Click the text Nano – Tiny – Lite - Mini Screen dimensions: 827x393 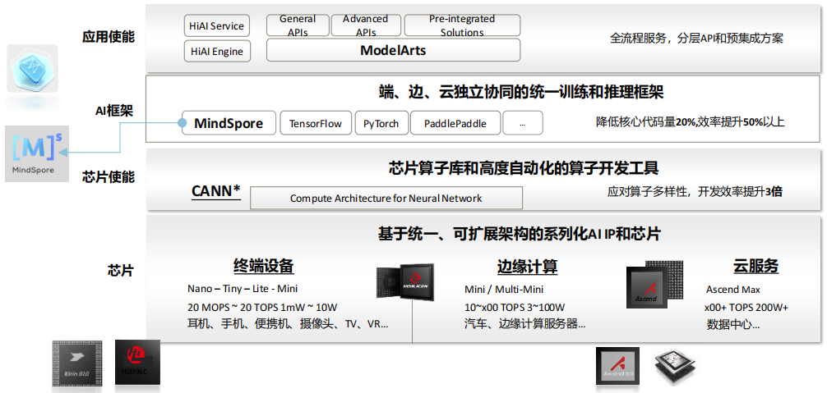pos(243,289)
